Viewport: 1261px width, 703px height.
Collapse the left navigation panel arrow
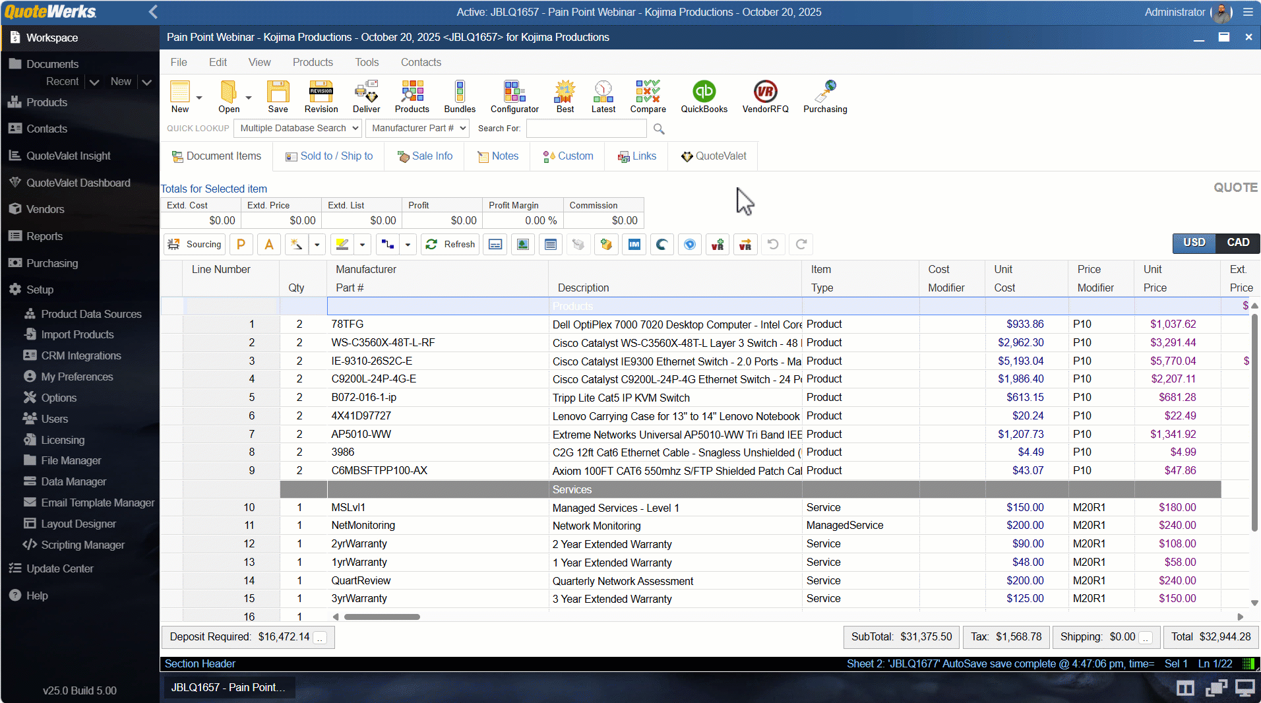(x=153, y=12)
